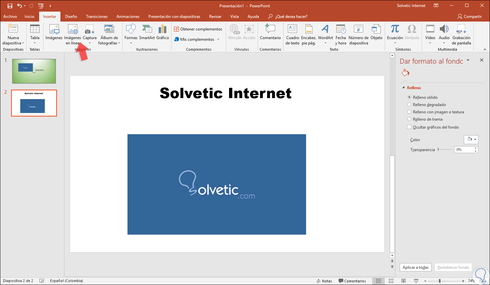The height and width of the screenshot is (285, 490).
Task: Click the Transparencia percentage input field
Action: point(463,150)
